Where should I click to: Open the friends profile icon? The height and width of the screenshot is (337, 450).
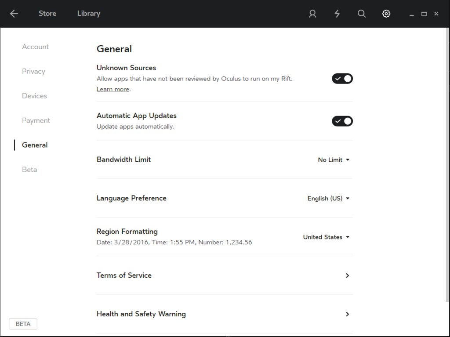(x=312, y=14)
